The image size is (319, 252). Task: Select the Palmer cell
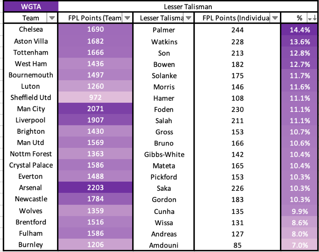coord(164,30)
